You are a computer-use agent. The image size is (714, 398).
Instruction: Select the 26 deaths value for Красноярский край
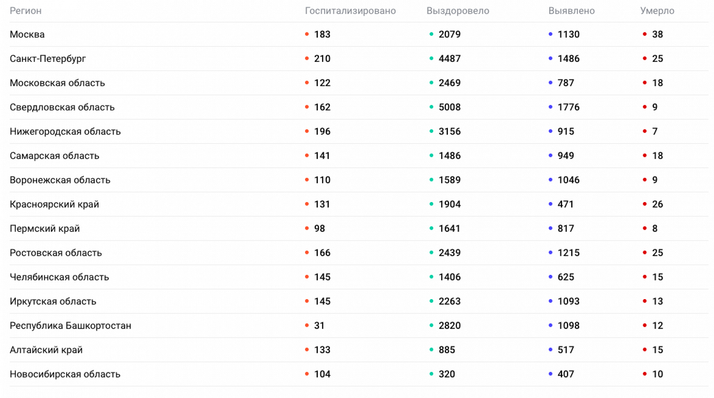coord(657,204)
